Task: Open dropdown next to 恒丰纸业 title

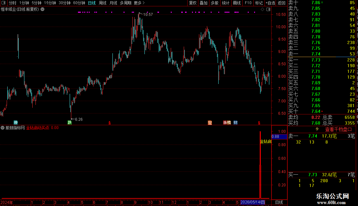Action: tap(42, 10)
